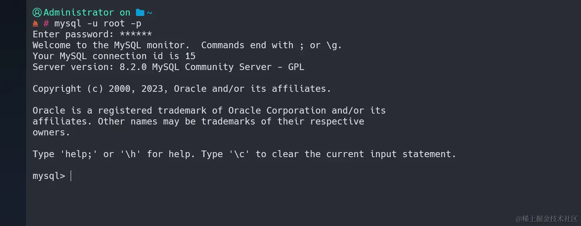Click the 'Oracle is a registered trademark' line
581x226 pixels.
[209, 110]
